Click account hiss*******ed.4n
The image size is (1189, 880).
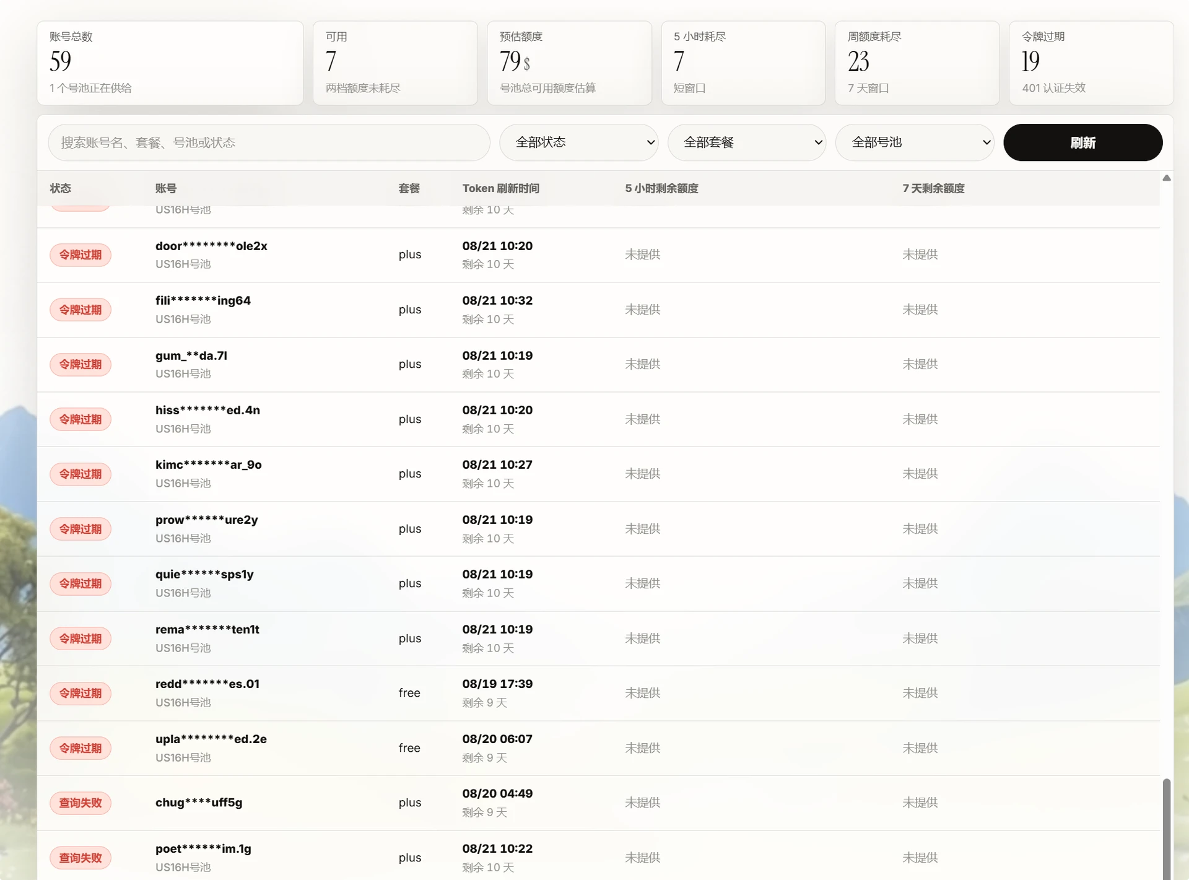point(207,410)
